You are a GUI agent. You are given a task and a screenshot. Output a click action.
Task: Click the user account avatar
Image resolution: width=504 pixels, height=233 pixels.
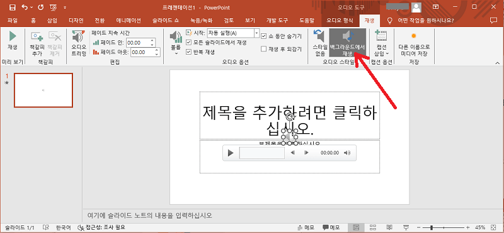(x=416, y=7)
